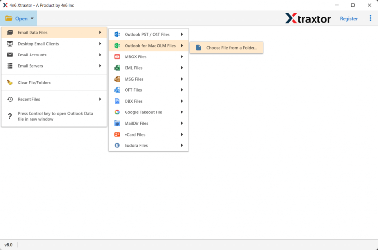Click the question mark help icon
378x250 pixels.
click(x=10, y=116)
